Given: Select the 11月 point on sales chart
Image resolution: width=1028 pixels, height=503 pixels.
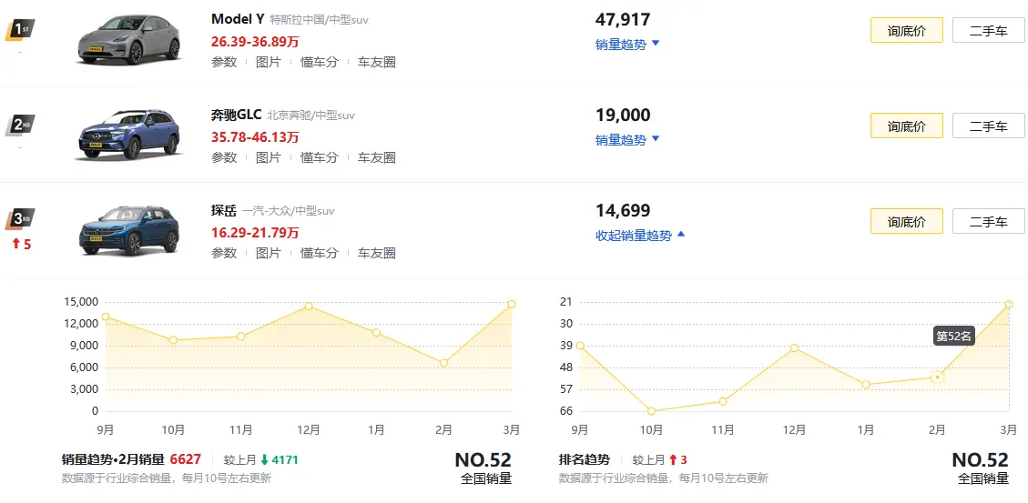Looking at the screenshot, I should click(240, 336).
